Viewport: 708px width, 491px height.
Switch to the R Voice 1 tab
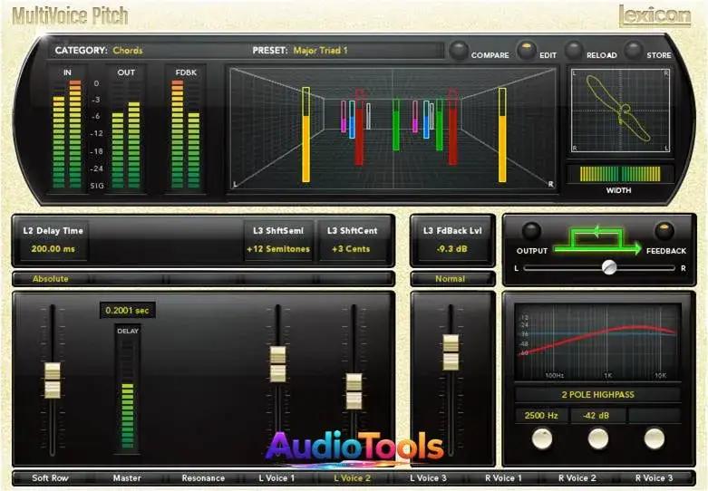pyautogui.click(x=503, y=478)
